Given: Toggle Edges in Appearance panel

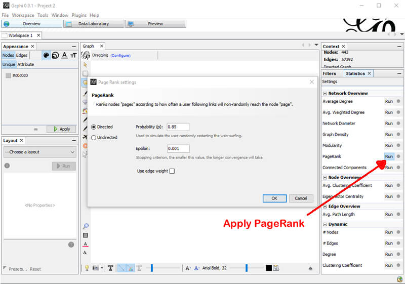Looking at the screenshot, I should coord(22,55).
